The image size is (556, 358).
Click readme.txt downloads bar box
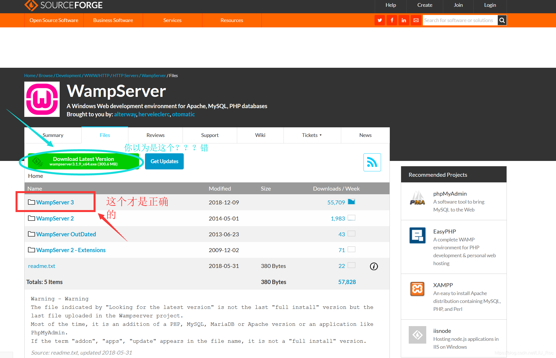[x=351, y=265]
